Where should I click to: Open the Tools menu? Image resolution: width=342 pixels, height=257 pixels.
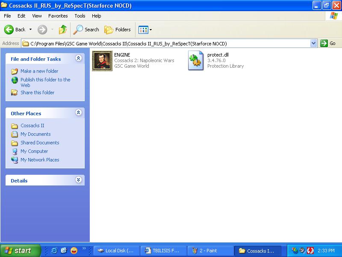point(80,16)
